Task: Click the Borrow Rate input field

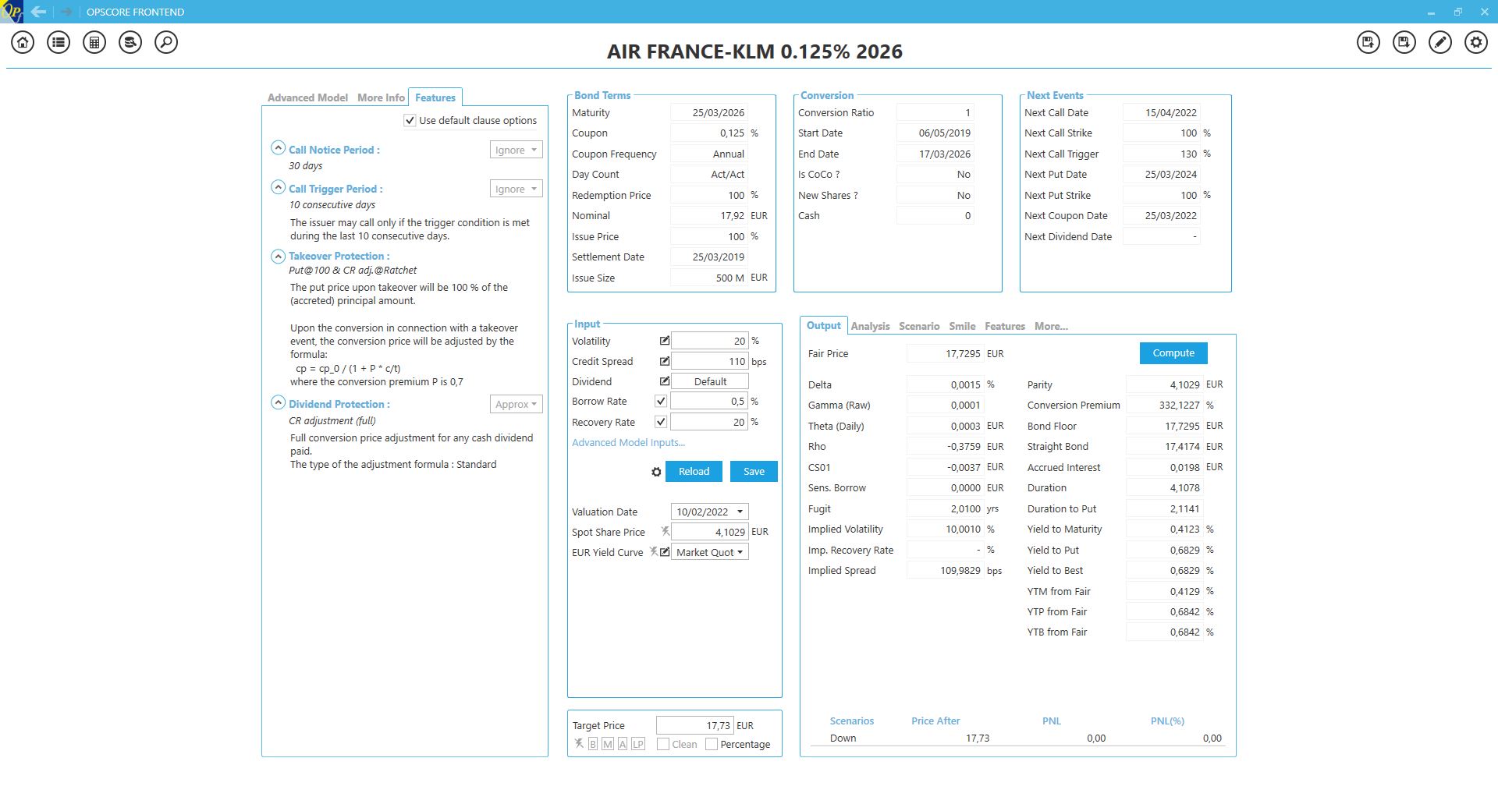Action: (710, 401)
